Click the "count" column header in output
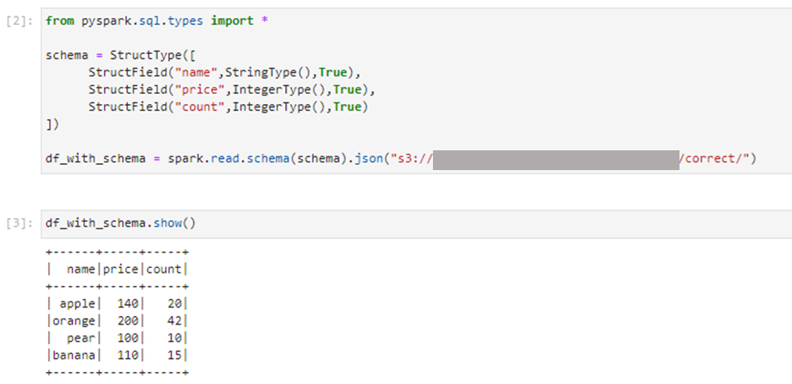 (164, 269)
